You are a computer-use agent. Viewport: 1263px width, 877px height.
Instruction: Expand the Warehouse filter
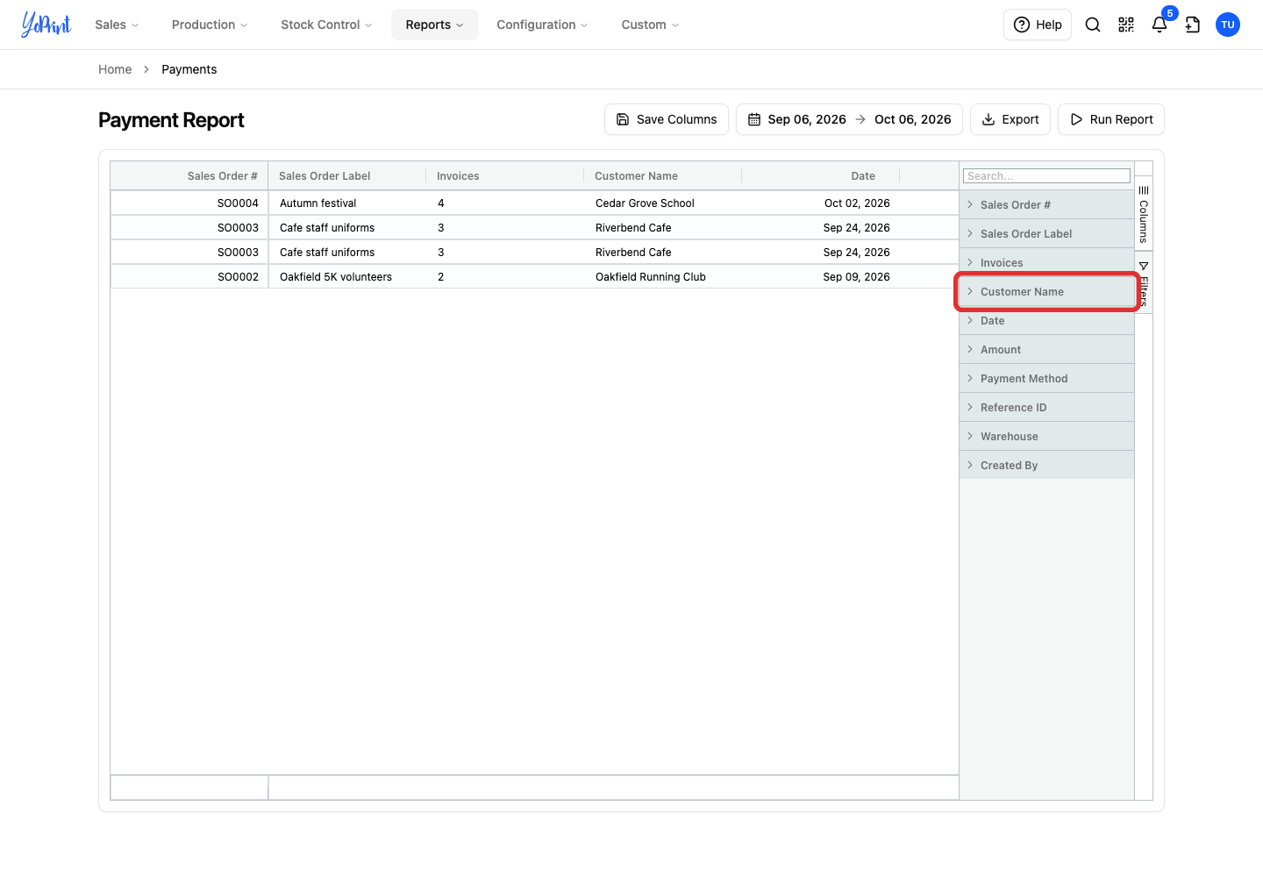(x=1046, y=436)
